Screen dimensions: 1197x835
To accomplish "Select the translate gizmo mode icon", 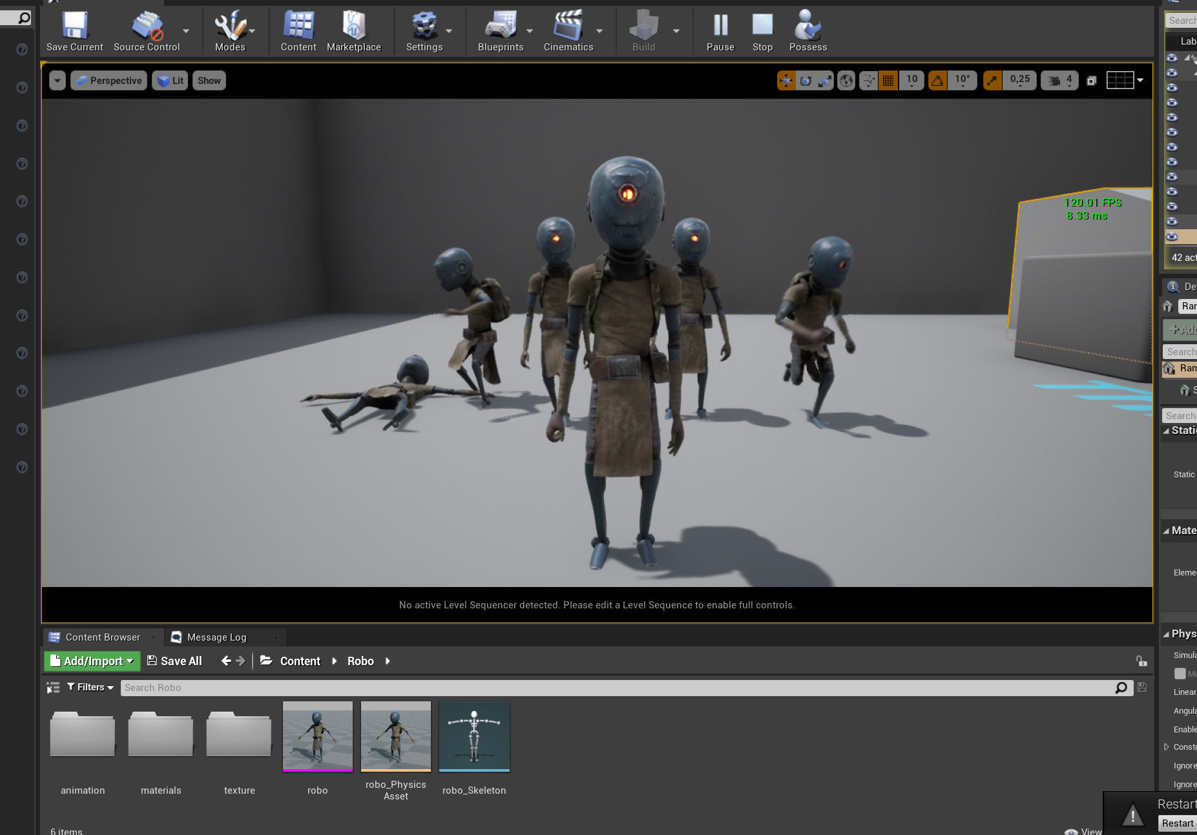I will coord(786,81).
